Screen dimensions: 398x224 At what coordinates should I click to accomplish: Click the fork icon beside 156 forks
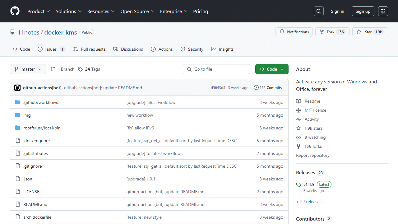click(298, 146)
